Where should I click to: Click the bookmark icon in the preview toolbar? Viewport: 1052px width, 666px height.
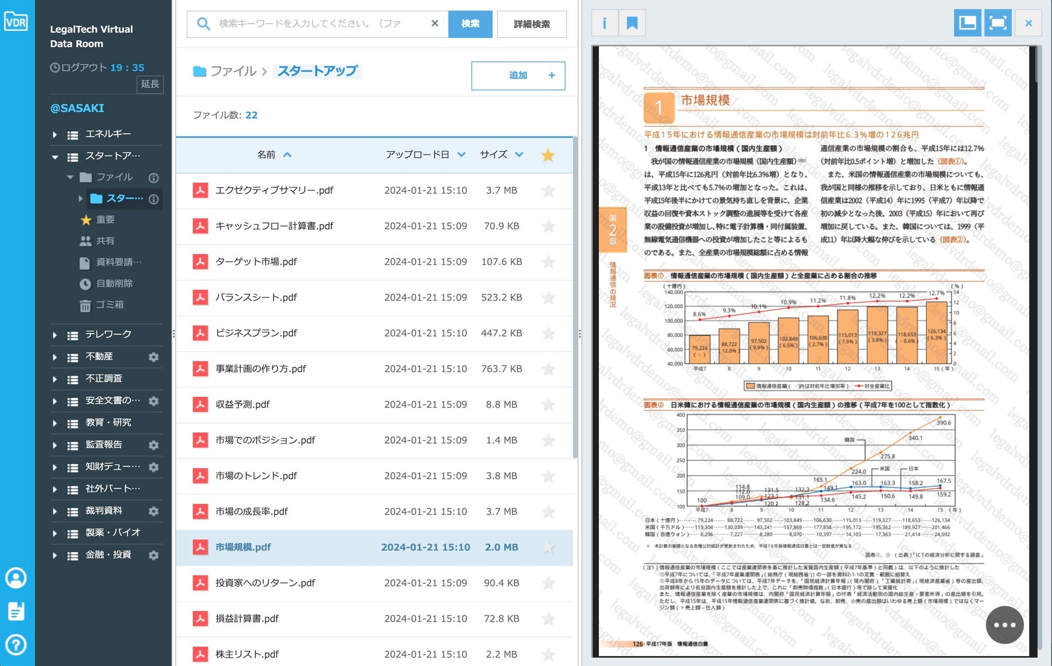(632, 23)
